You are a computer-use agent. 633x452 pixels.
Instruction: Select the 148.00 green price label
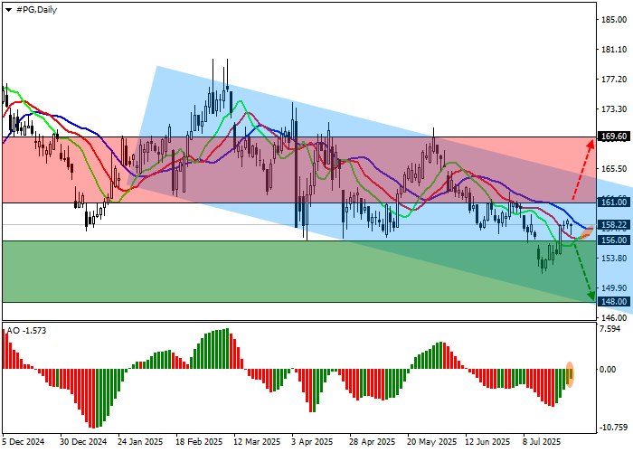pyautogui.click(x=613, y=302)
